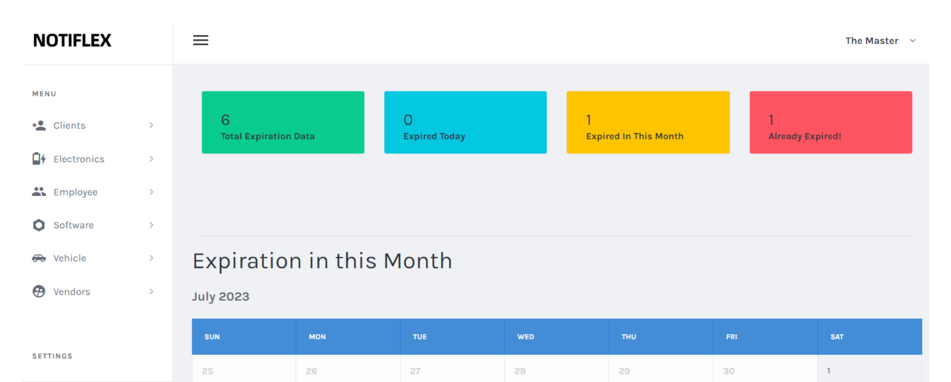Viewport: 951px width, 382px height.
Task: Click the red Already Expired card
Action: 831,122
